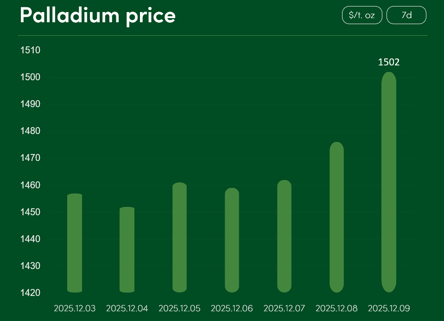Click the tallest bar for 2025.12.09
The height and width of the screenshot is (321, 444).
(x=389, y=182)
